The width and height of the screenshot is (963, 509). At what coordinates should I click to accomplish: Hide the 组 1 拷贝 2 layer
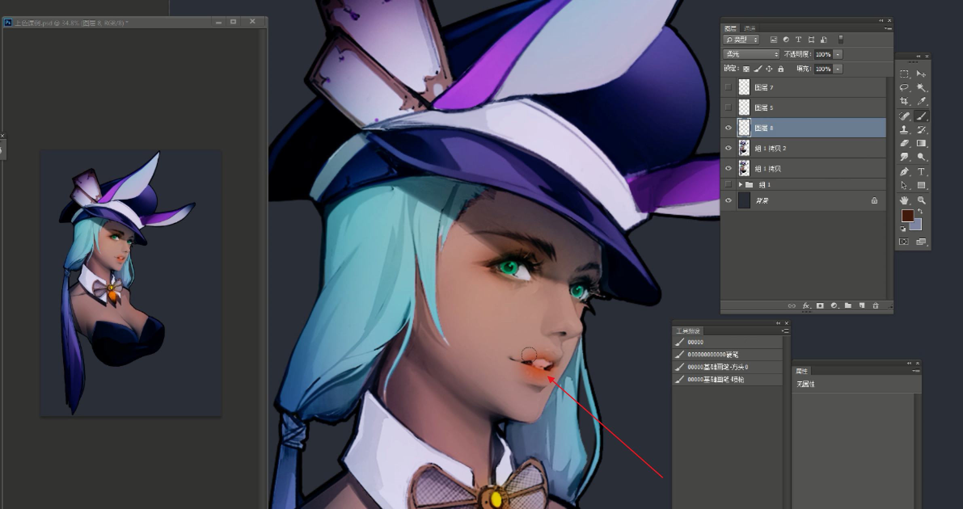(x=729, y=148)
